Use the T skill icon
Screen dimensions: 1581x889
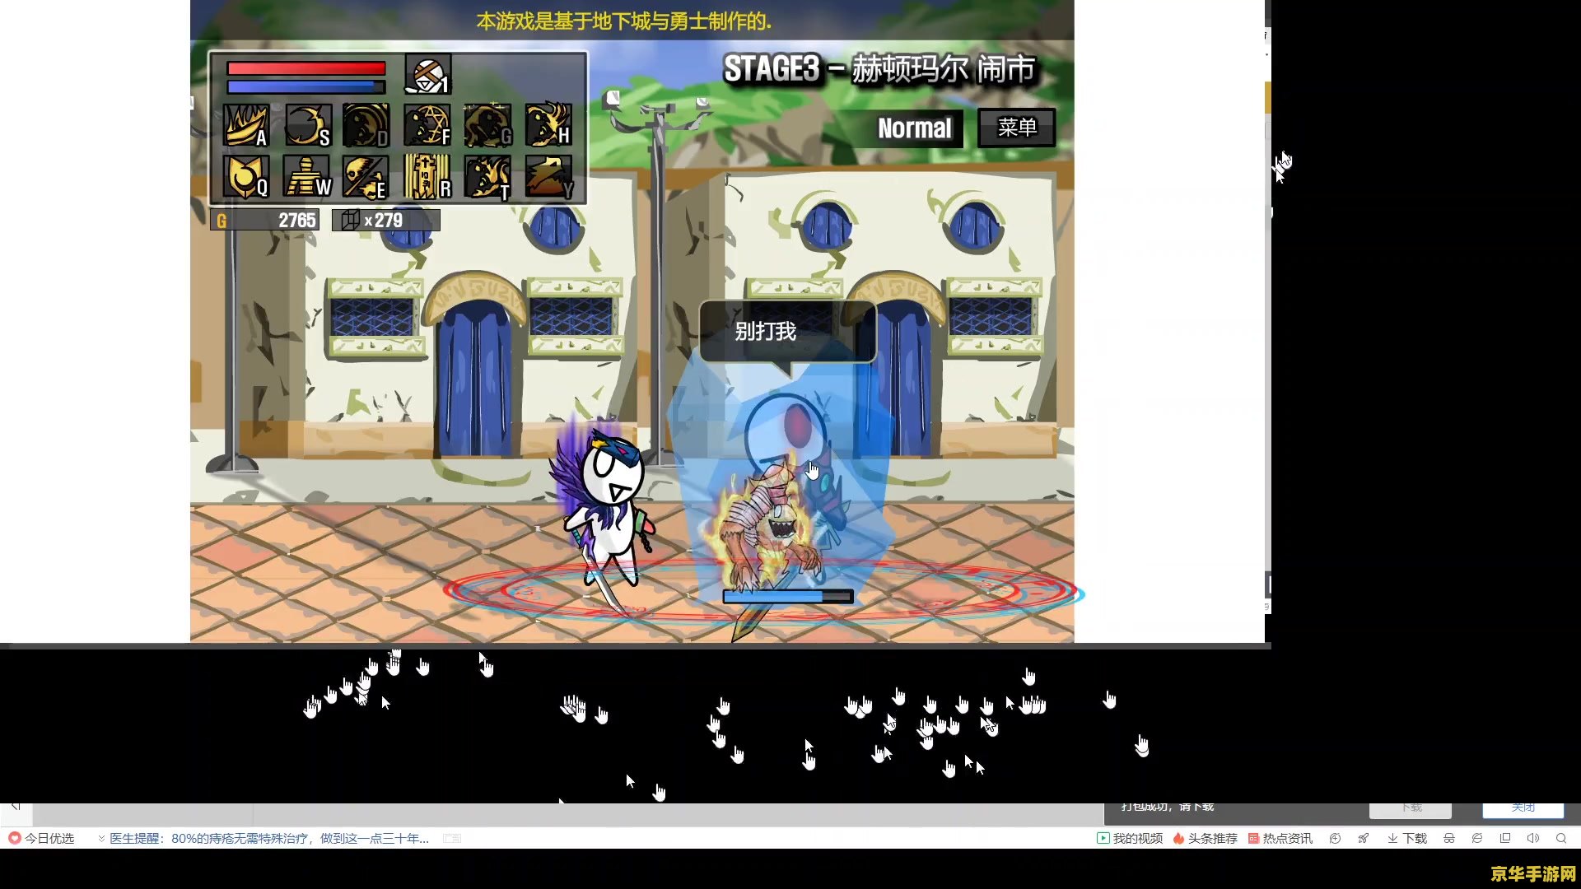tap(487, 177)
